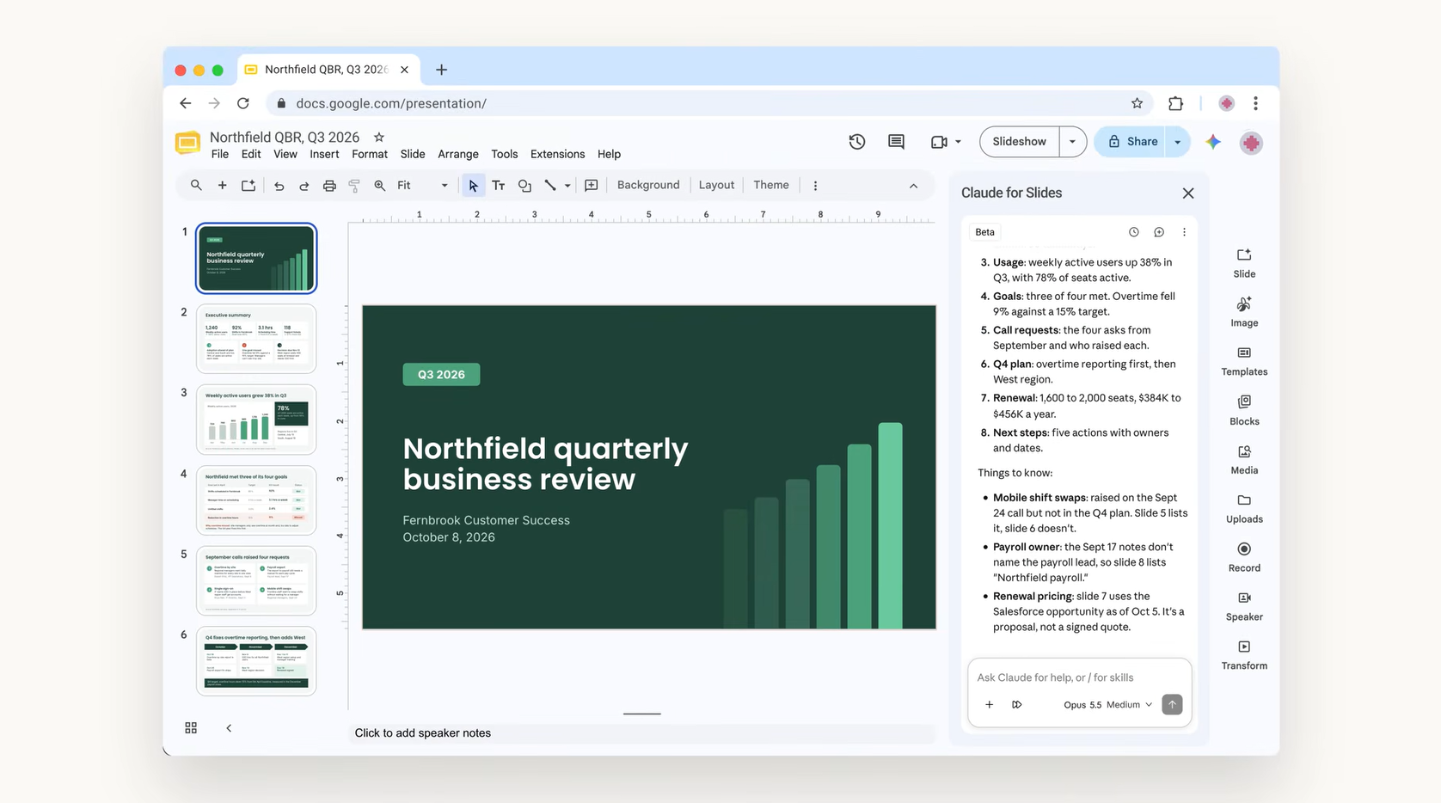Screen dimensions: 1441x803
Task: Bookmark this page with the star
Action: point(1137,103)
